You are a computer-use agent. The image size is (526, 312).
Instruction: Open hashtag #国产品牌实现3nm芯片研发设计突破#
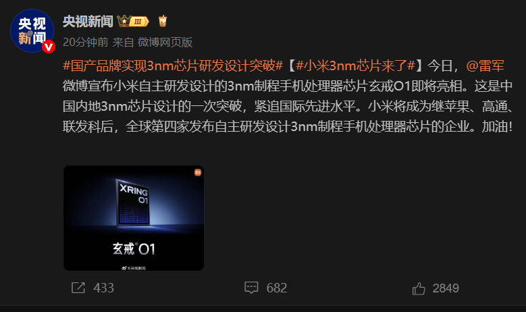[x=173, y=66]
